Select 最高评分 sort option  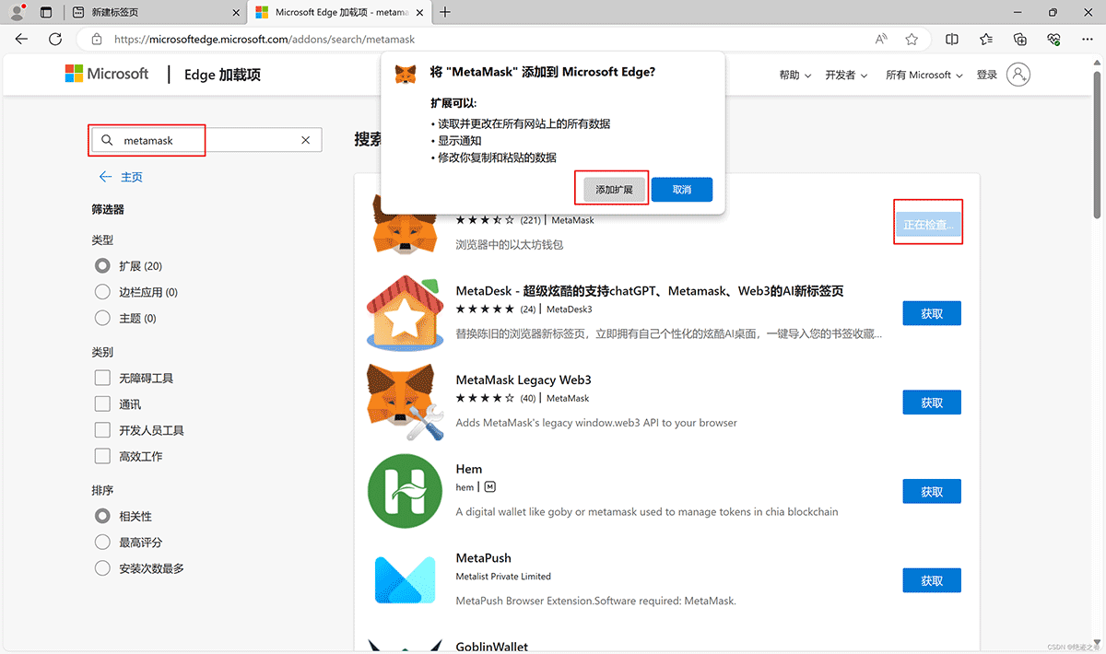pos(102,543)
